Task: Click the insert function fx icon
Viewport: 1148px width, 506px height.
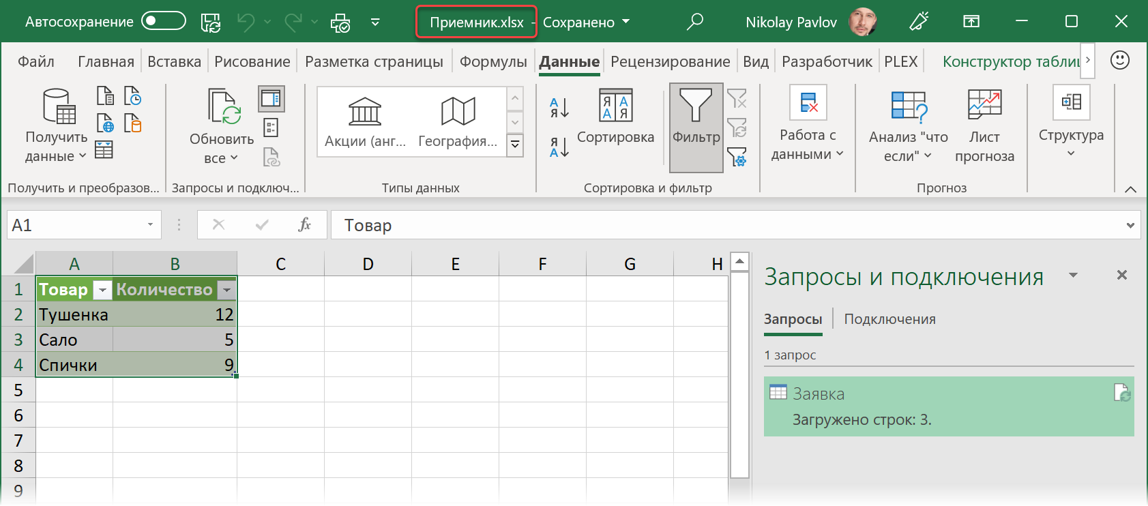Action: pos(304,224)
